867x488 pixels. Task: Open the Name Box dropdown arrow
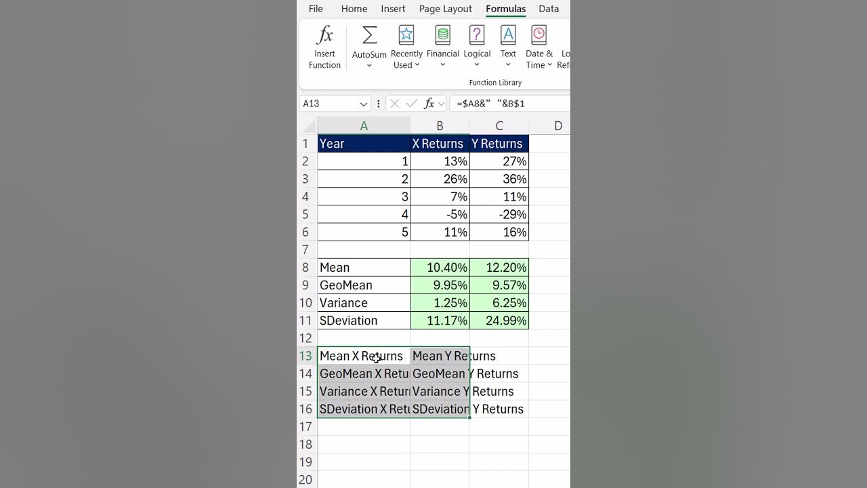pos(364,104)
